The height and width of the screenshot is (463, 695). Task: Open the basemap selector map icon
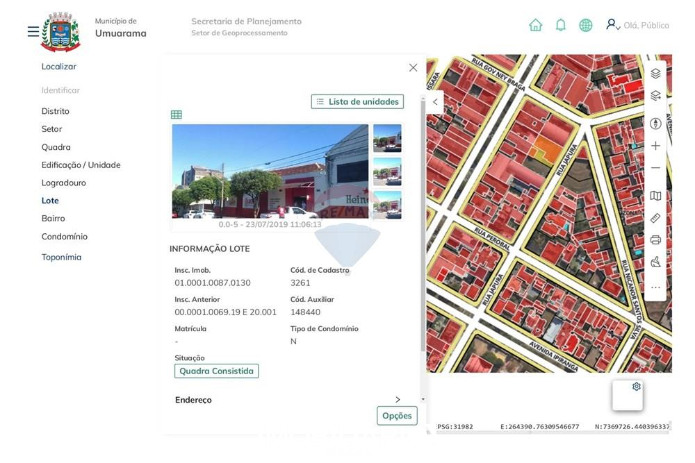655,196
